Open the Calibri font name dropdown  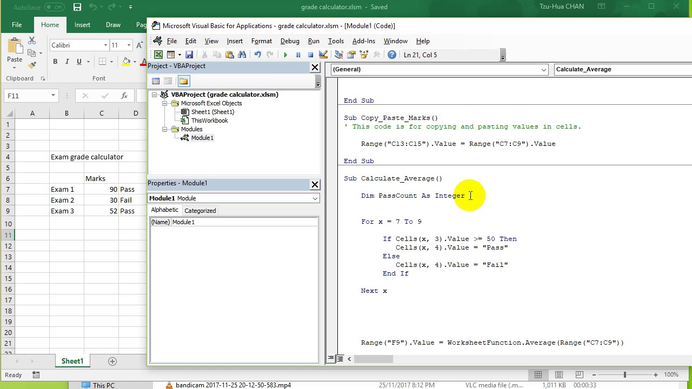coord(105,45)
